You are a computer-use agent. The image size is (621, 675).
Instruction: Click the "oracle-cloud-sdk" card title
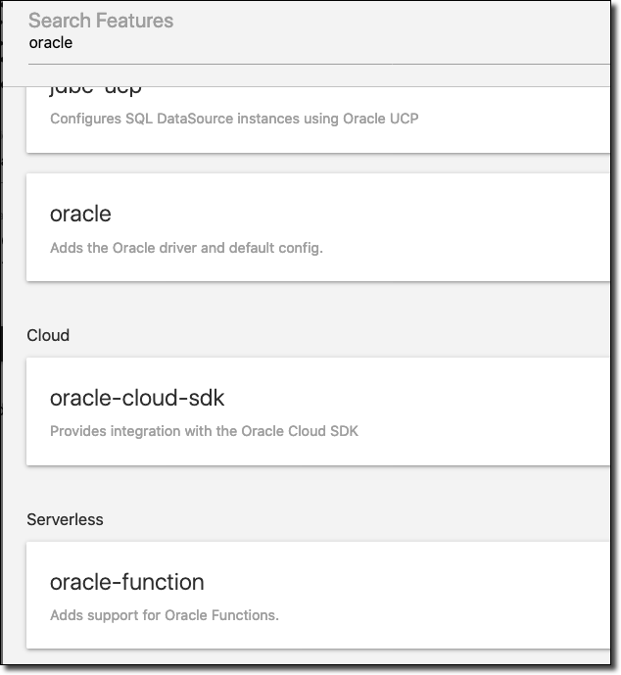click(x=137, y=398)
